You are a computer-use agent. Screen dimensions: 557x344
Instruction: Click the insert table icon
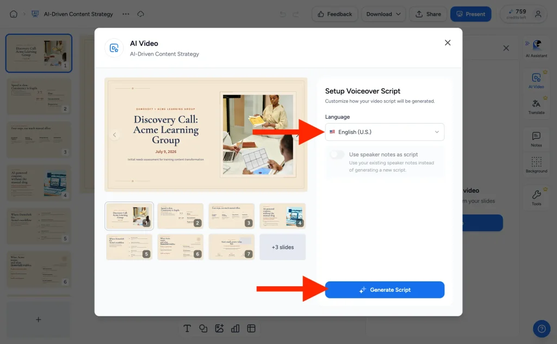[251, 328]
